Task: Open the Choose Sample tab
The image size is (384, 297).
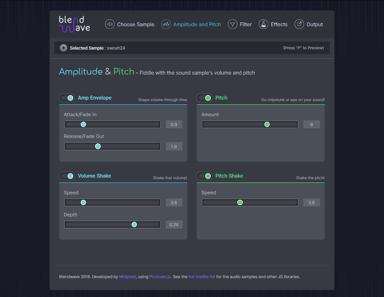Action: [x=135, y=25]
